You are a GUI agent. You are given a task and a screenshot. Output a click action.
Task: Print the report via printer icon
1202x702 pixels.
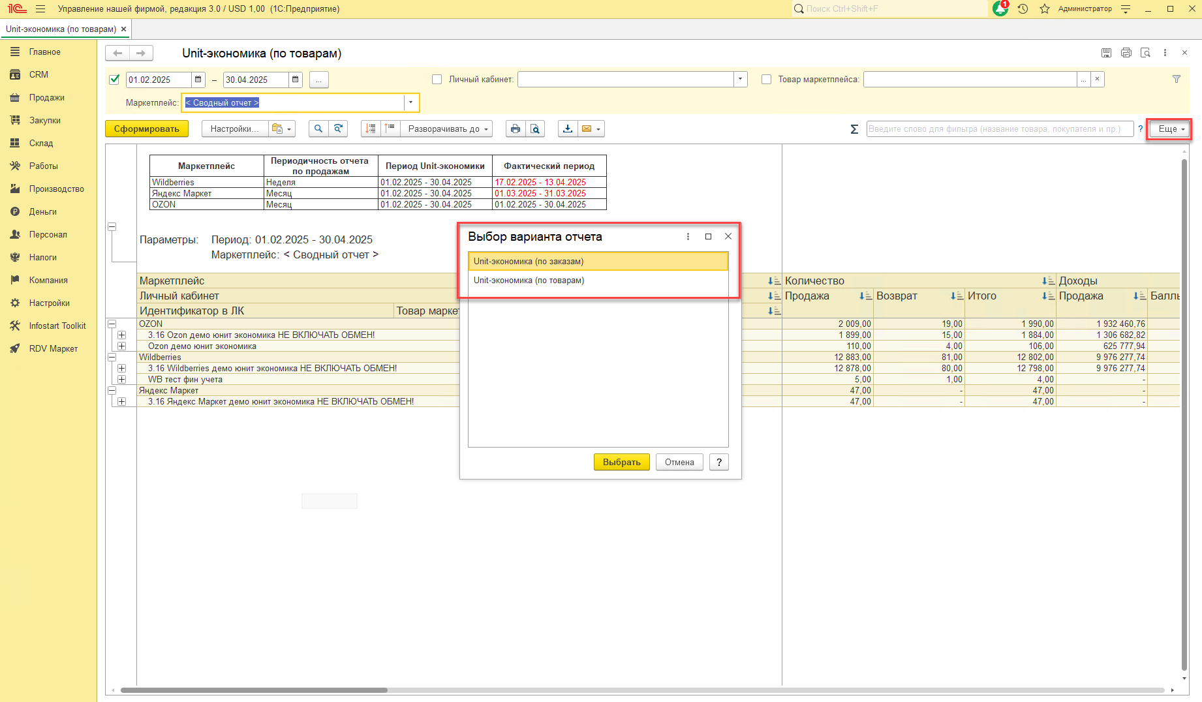click(x=516, y=129)
